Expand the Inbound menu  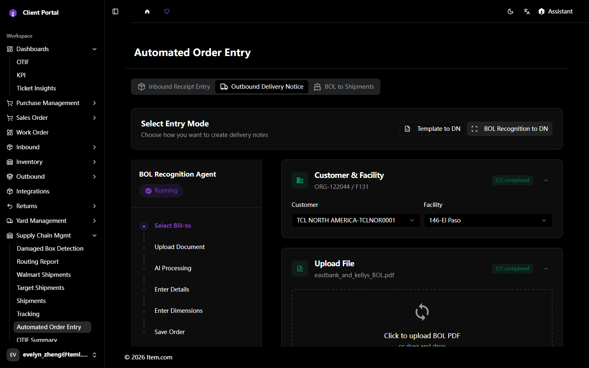52,147
